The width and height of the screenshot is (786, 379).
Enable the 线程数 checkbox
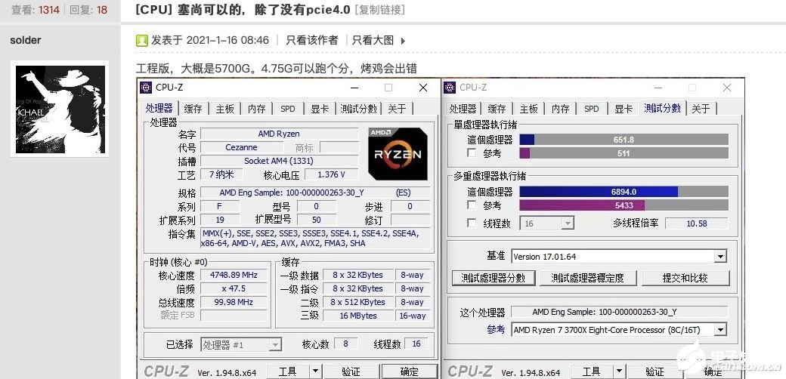[x=472, y=223]
